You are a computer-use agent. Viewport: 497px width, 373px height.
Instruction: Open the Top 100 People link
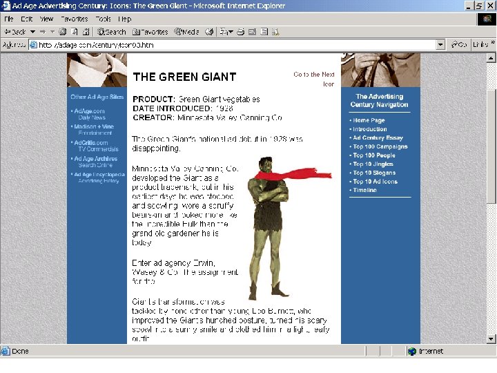[x=374, y=155]
